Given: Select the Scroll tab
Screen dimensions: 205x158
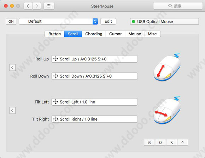Looking at the screenshot, I should click(x=73, y=34).
